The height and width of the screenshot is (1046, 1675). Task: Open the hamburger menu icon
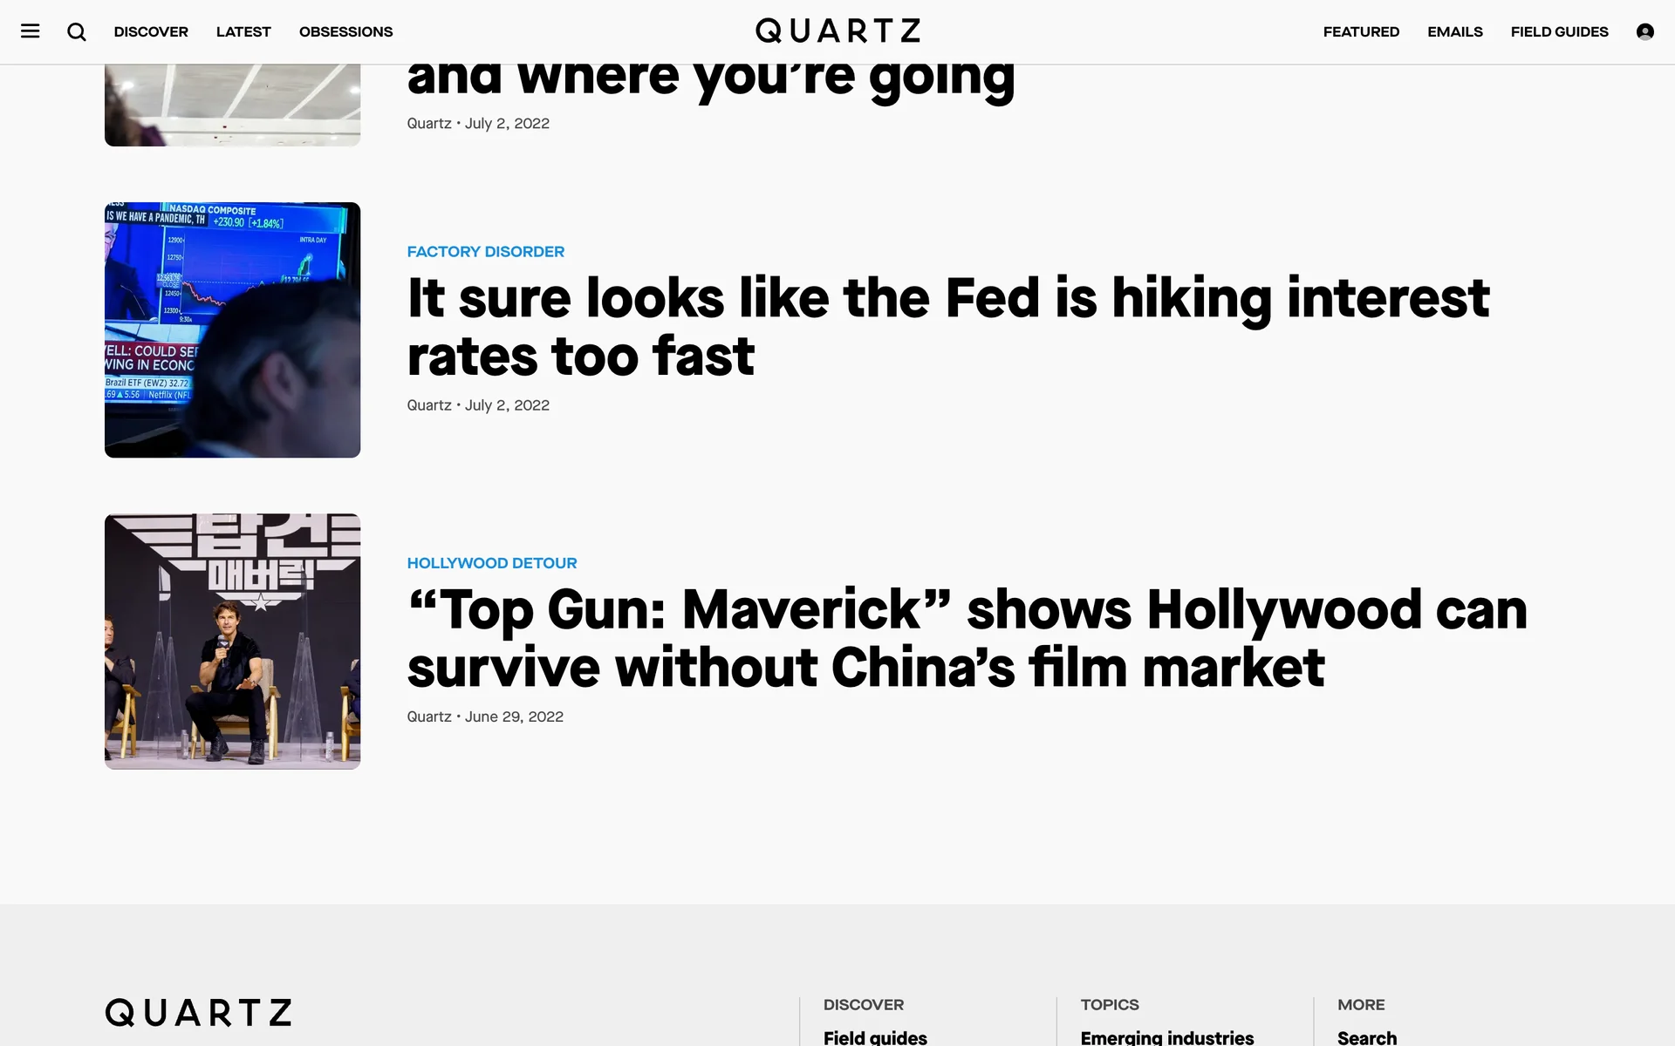pyautogui.click(x=31, y=31)
